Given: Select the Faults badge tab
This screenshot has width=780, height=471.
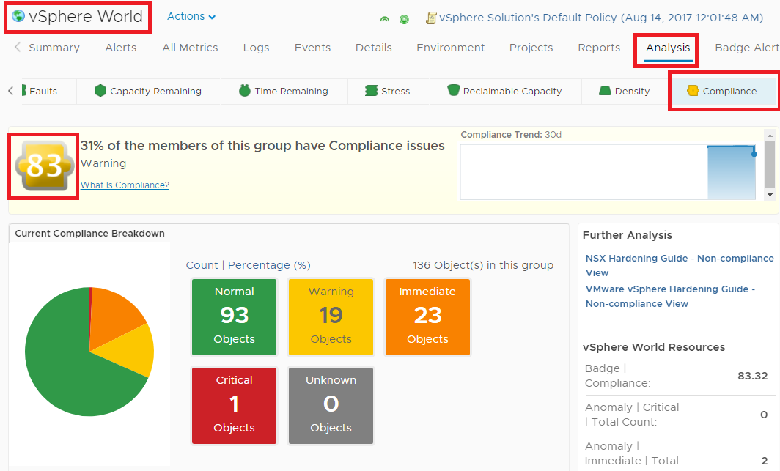Looking at the screenshot, I should 40,91.
